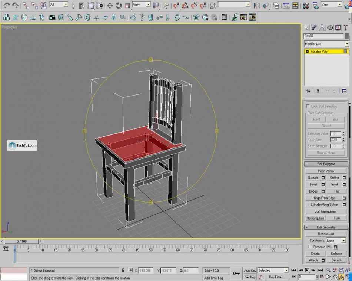Click the Angle Snap toggle icon
Viewport: 352px width, 281px height.
click(x=185, y=6)
